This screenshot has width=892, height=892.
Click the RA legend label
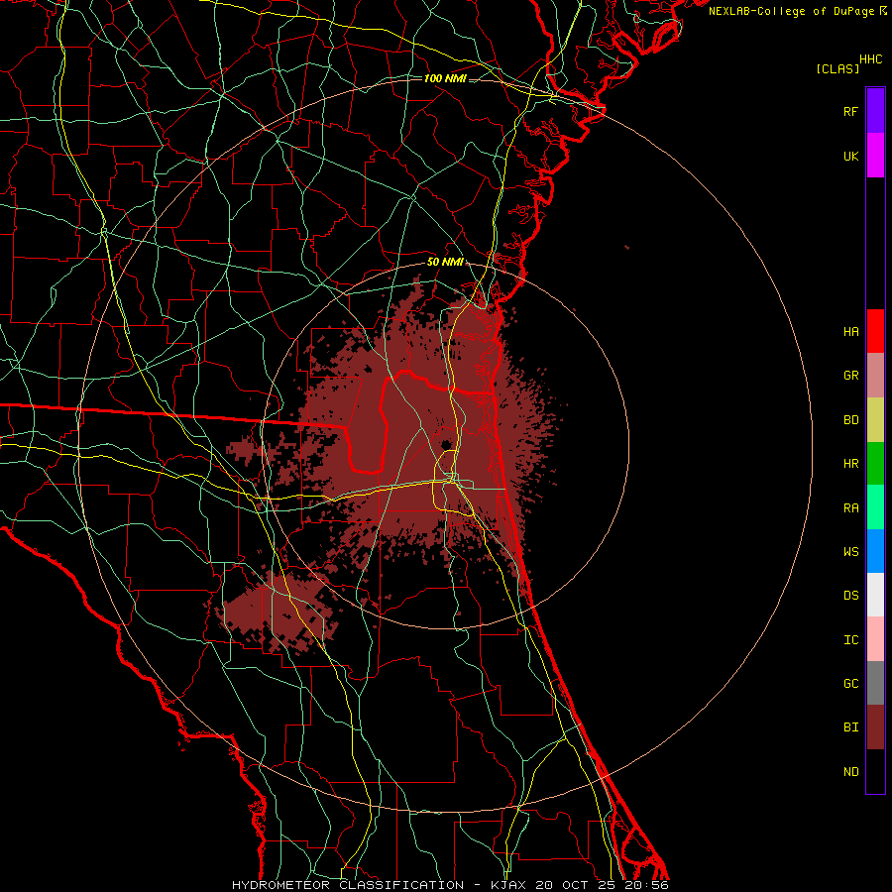click(x=850, y=508)
